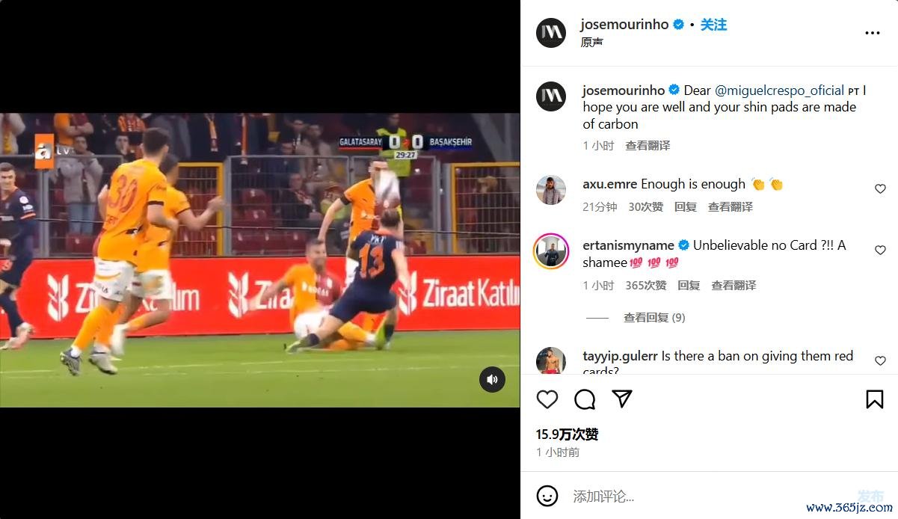The width and height of the screenshot is (898, 519).
Task: Play or pause the football video
Action: click(x=259, y=260)
